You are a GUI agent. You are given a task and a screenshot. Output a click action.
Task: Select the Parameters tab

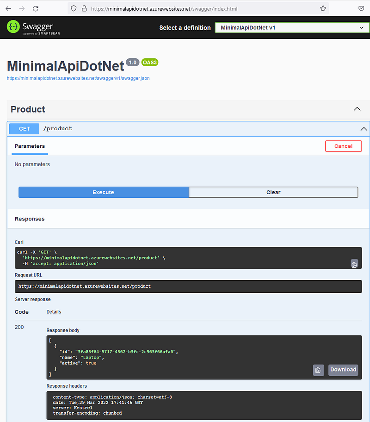[30, 146]
